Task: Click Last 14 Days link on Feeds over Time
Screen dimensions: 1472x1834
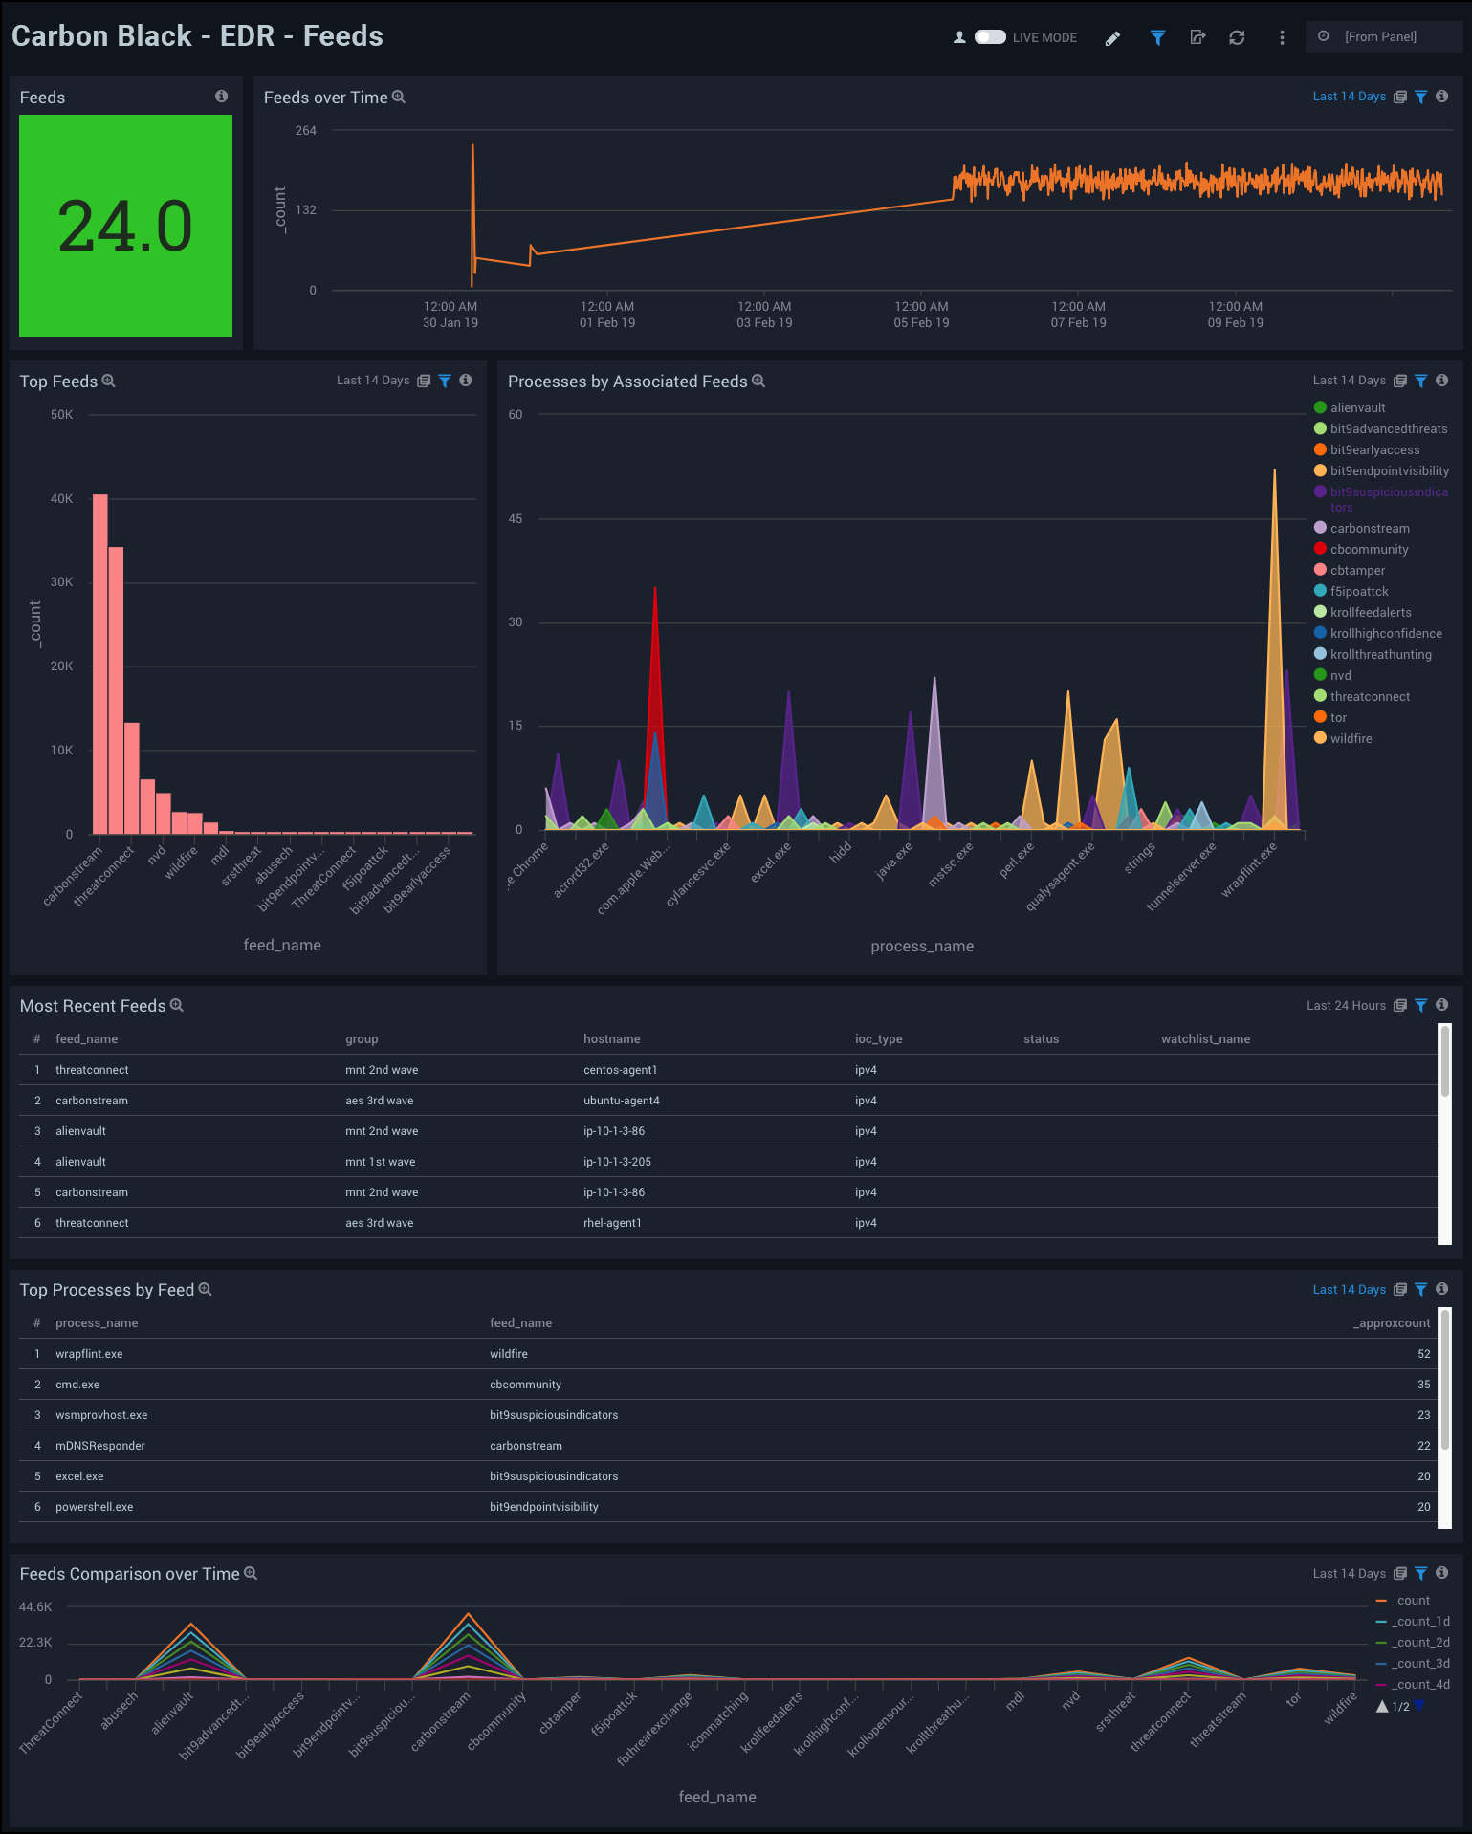Action: pos(1349,97)
